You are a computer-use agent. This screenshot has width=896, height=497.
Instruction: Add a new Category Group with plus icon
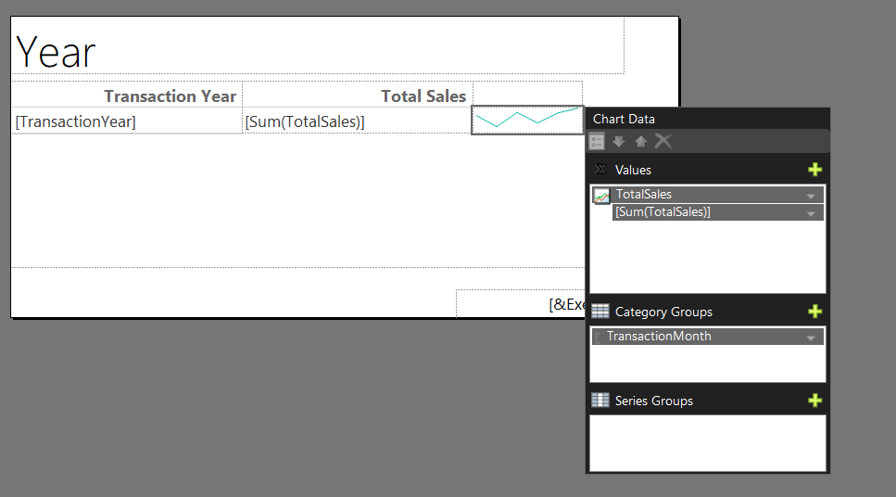tap(814, 312)
